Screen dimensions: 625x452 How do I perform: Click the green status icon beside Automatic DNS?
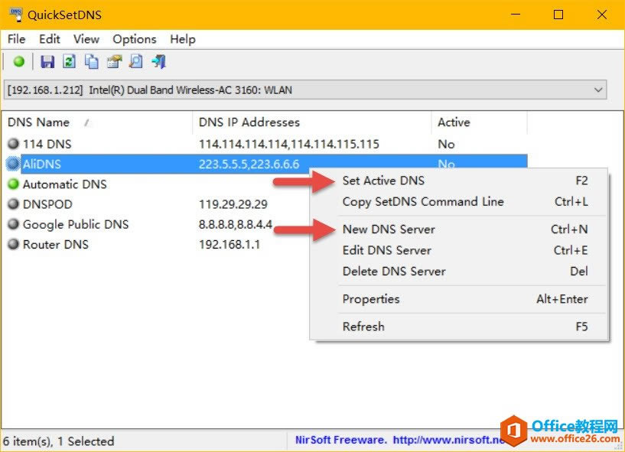pos(14,184)
